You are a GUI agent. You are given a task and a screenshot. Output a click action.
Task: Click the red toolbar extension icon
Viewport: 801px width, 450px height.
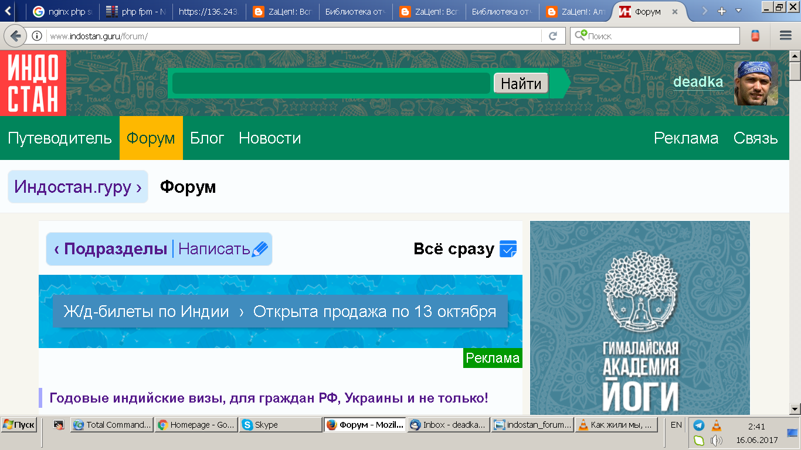756,36
